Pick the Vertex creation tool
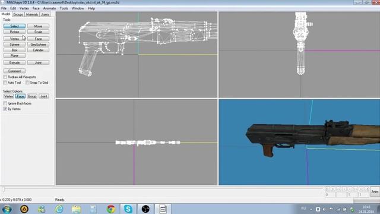 [x=14, y=39]
